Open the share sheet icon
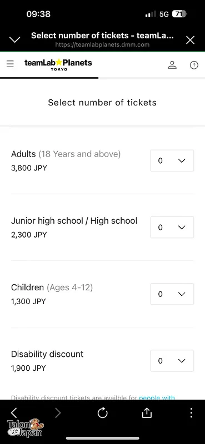Viewport: 205px width, 444px height. tap(147, 413)
